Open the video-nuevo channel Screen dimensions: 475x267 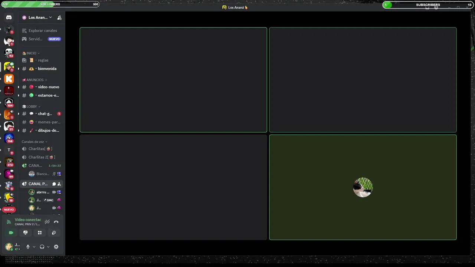click(41, 87)
